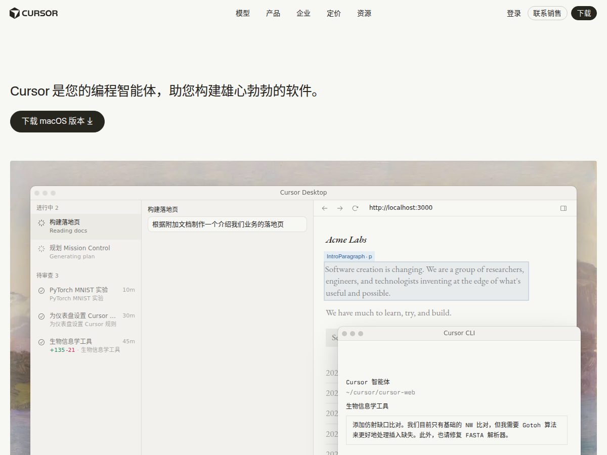Open the 资源 menu item
This screenshot has height=455, width=607.
(364, 13)
